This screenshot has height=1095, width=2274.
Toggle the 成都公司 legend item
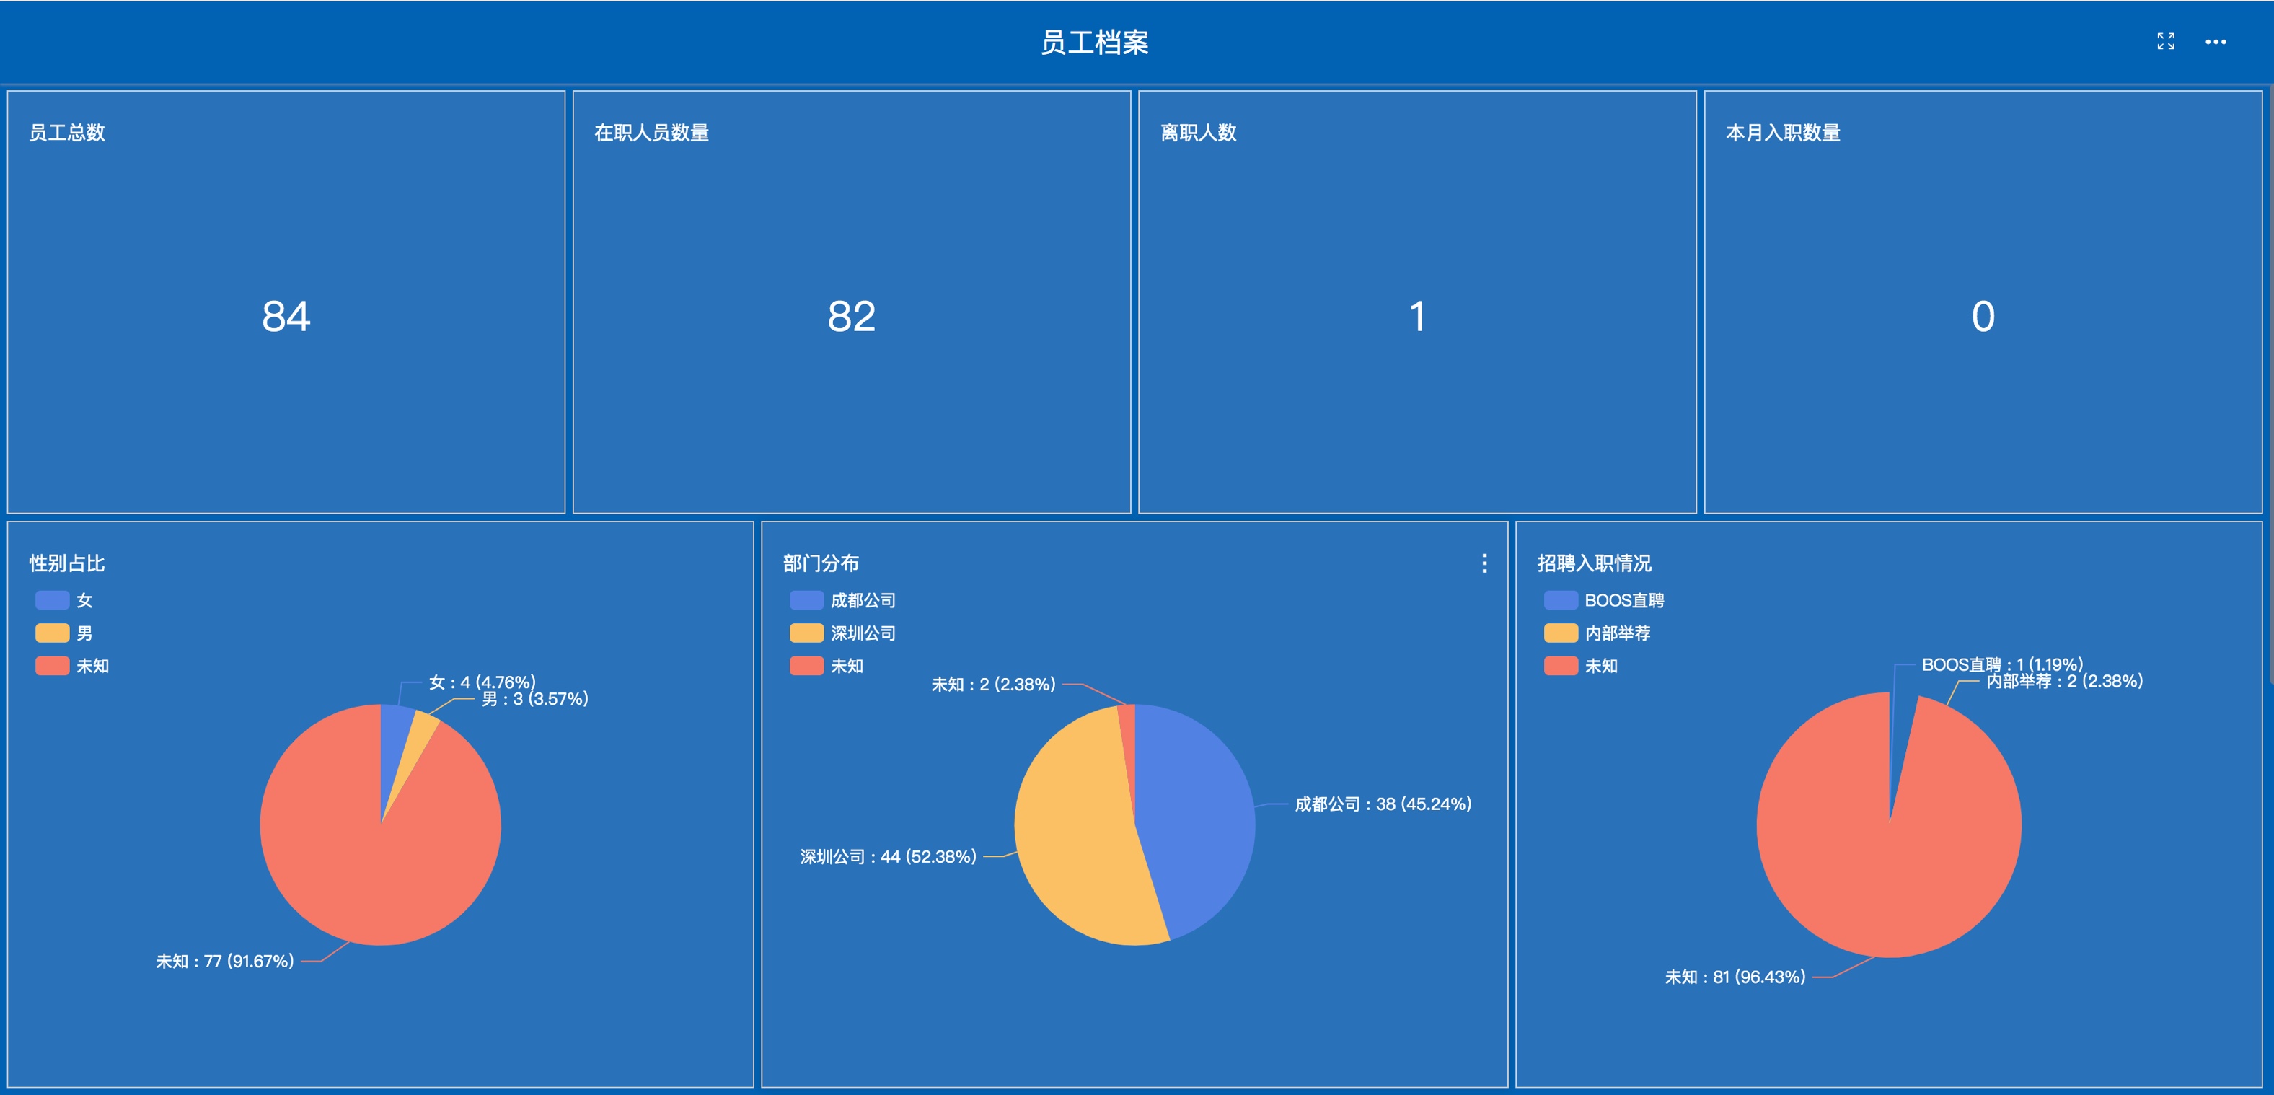coord(842,600)
